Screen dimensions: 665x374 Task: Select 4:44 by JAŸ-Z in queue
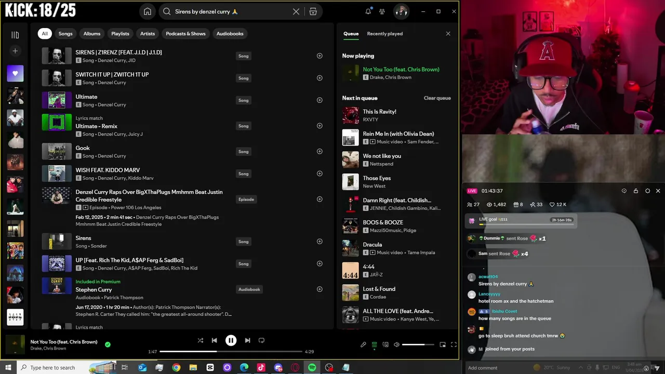pos(396,271)
